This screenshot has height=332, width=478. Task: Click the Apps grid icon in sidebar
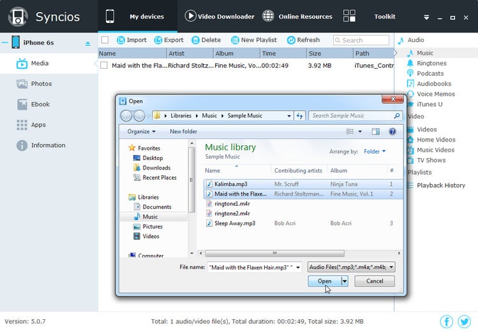[22, 125]
